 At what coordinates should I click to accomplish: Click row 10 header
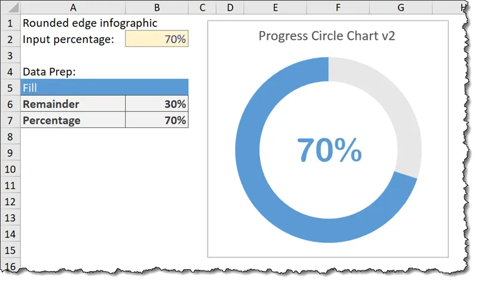pyautogui.click(x=10, y=169)
